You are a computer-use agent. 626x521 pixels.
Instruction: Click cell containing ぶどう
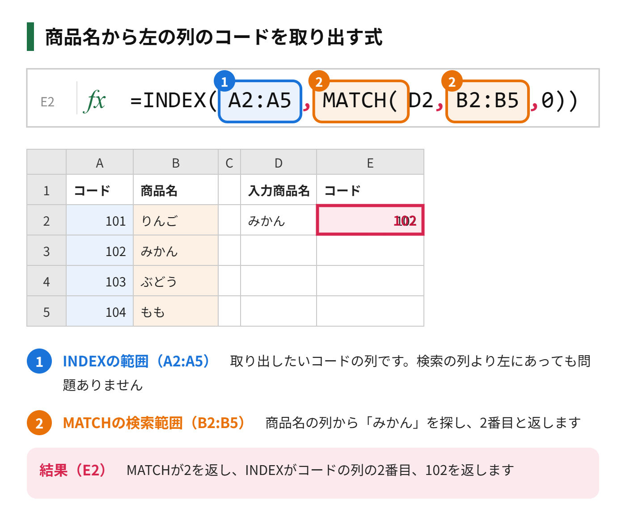click(176, 281)
